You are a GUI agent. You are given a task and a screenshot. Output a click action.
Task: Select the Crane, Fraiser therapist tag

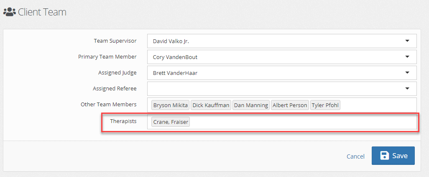coord(171,122)
